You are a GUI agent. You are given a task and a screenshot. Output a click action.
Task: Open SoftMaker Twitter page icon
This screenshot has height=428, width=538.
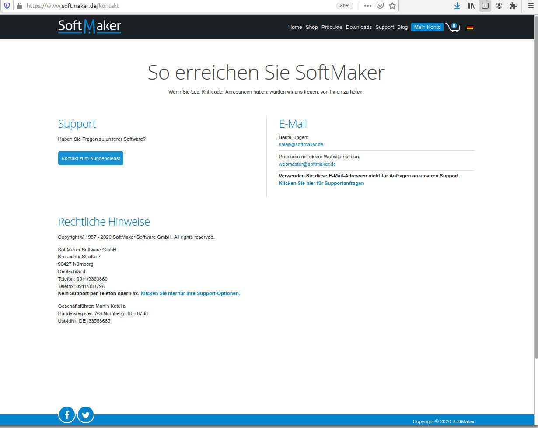[86, 414]
